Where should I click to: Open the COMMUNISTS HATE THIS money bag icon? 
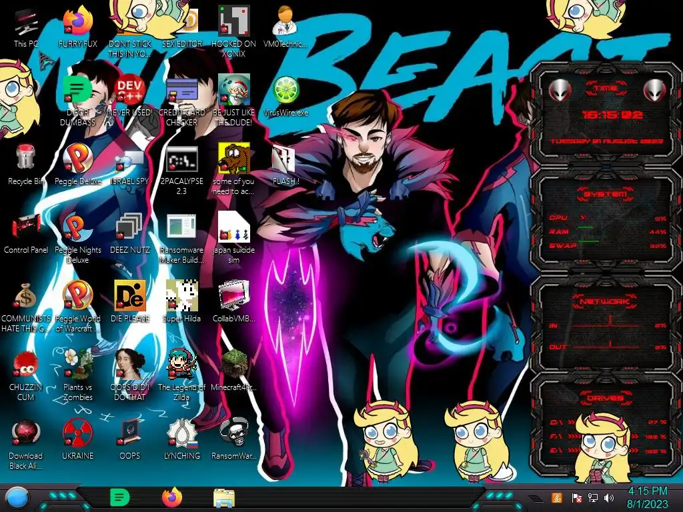25,307
